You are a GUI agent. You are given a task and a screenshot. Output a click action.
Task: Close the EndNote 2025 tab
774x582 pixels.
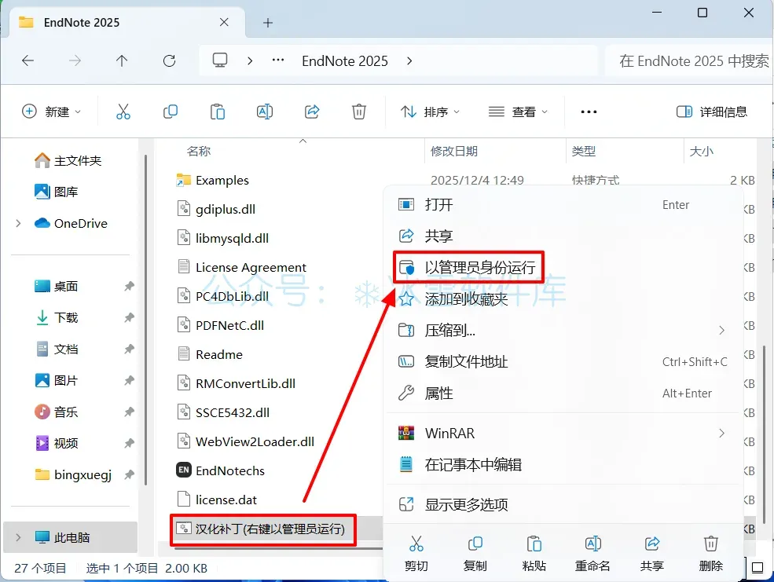(224, 22)
